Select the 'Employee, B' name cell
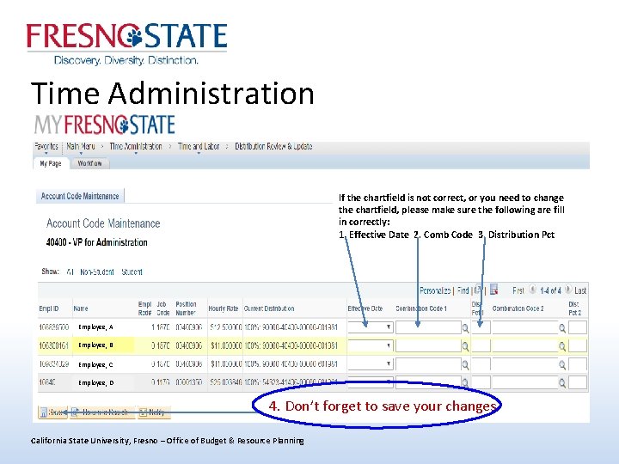This screenshot has width=619, height=464. (x=95, y=345)
